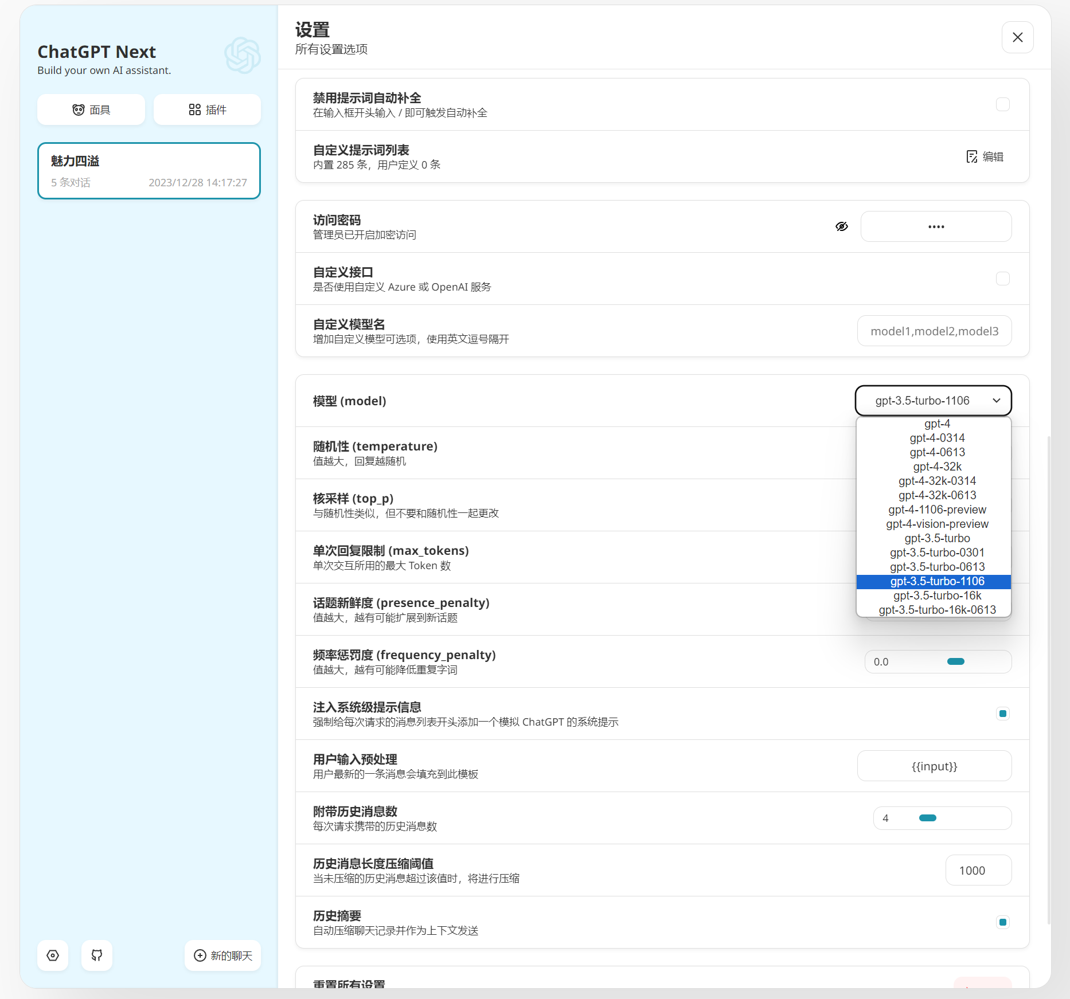
Task: Enable the 自定义接口 checkbox
Action: pyautogui.click(x=1002, y=279)
